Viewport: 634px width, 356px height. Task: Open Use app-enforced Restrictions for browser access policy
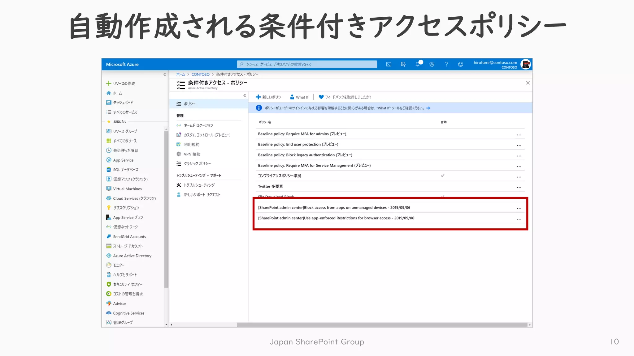336,218
